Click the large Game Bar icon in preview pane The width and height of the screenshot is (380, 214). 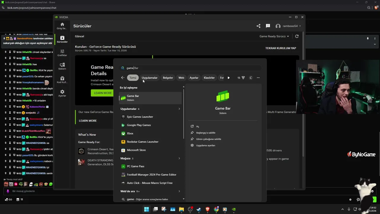point(223,97)
